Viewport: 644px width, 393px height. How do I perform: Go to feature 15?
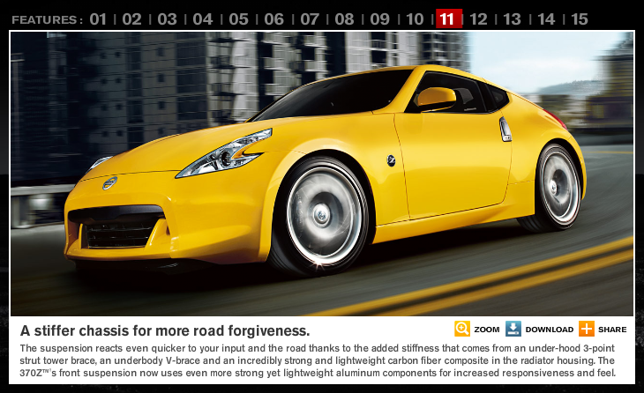point(580,19)
